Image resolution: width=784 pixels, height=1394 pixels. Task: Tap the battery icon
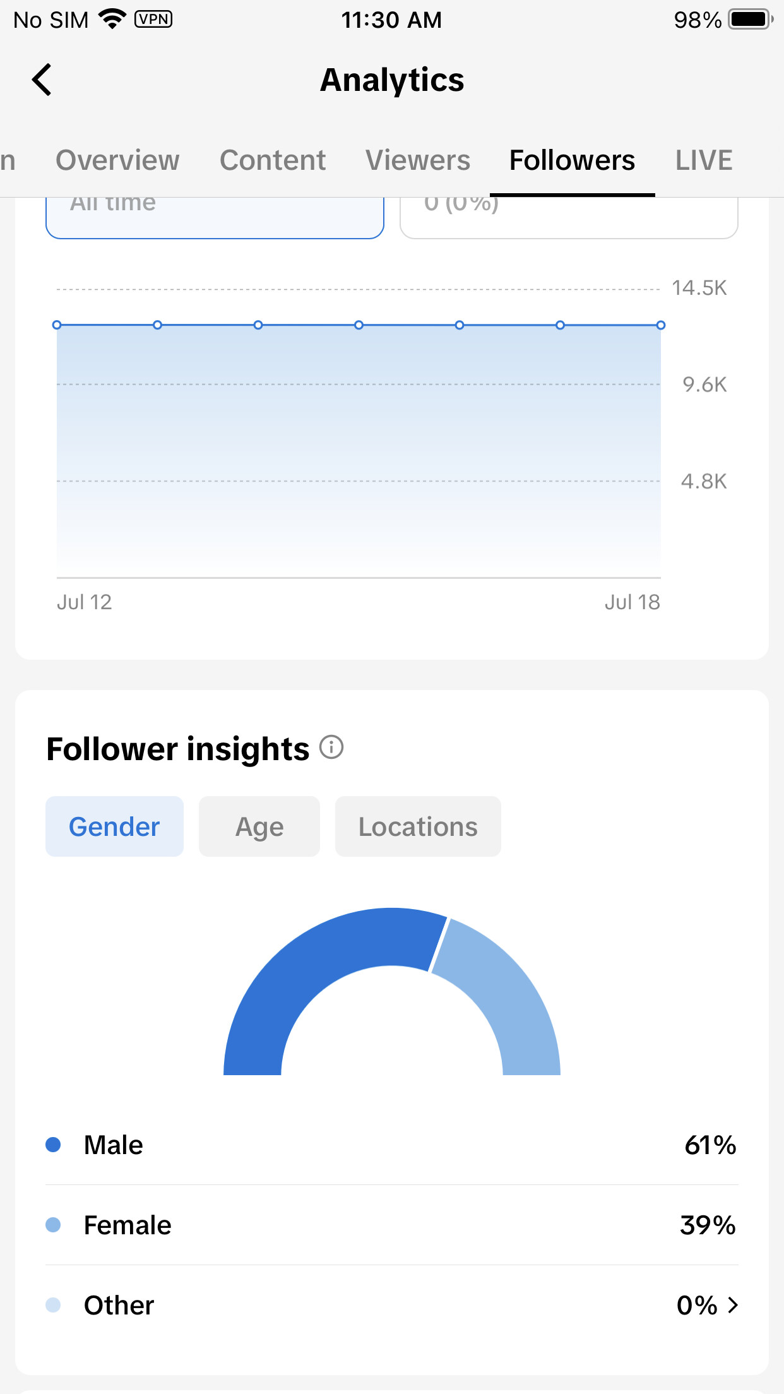[x=750, y=20]
